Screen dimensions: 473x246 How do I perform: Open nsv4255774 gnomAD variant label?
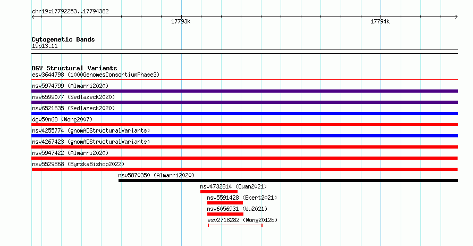tap(91, 130)
